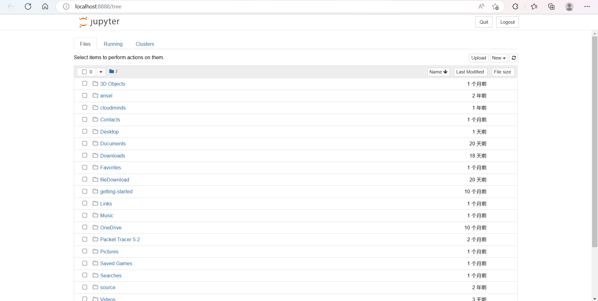This screenshot has height=301, width=598.
Task: Click folder icon beside source
Action: click(x=95, y=287)
